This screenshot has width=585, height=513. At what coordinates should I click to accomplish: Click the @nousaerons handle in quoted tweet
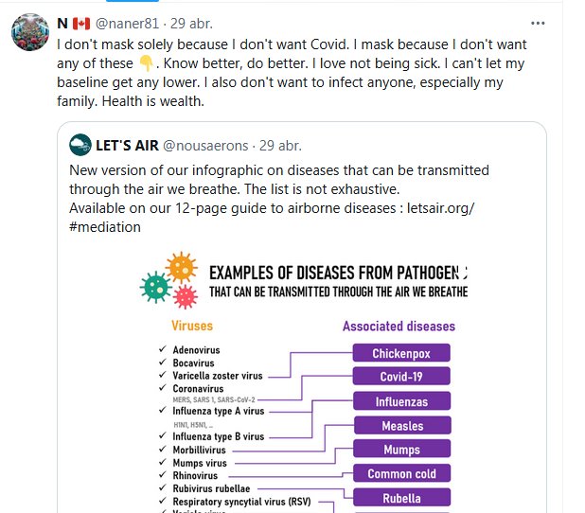coord(205,146)
